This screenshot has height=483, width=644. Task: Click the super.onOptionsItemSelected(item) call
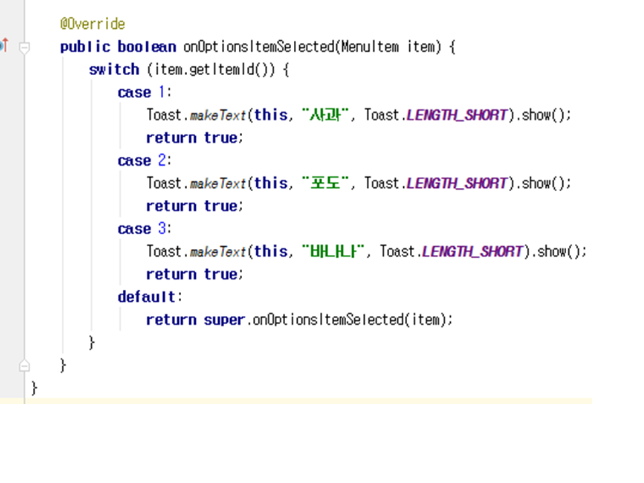point(327,320)
